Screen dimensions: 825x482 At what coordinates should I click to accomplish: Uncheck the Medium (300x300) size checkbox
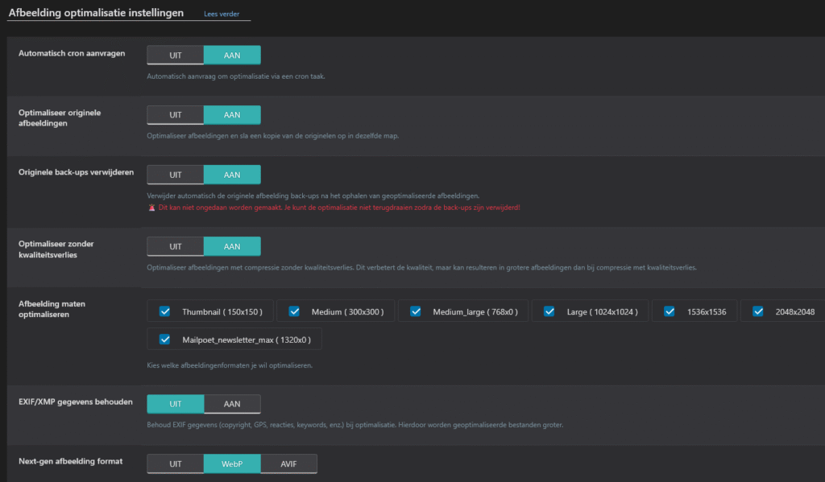point(294,311)
